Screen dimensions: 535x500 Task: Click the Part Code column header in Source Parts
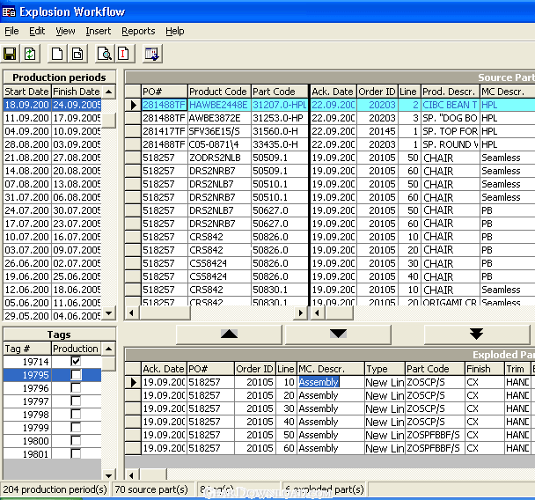pyautogui.click(x=280, y=92)
